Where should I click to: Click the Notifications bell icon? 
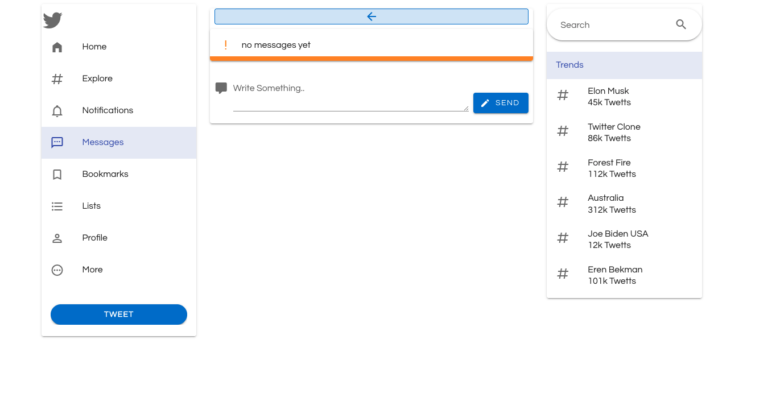pyautogui.click(x=57, y=110)
